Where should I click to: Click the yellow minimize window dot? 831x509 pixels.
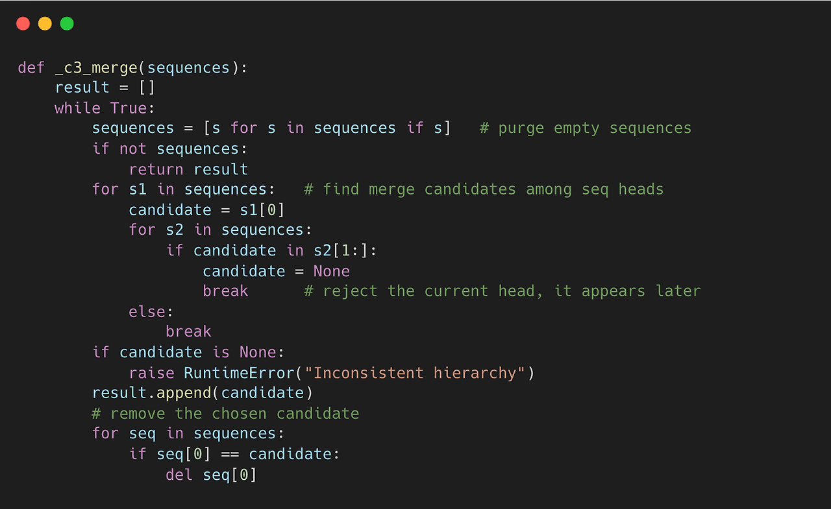[45, 24]
